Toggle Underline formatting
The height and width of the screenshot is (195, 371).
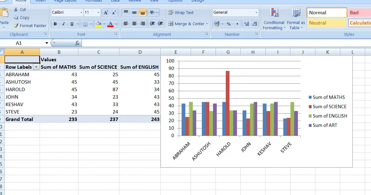click(x=72, y=24)
